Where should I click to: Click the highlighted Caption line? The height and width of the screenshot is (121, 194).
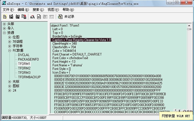click(81, 40)
